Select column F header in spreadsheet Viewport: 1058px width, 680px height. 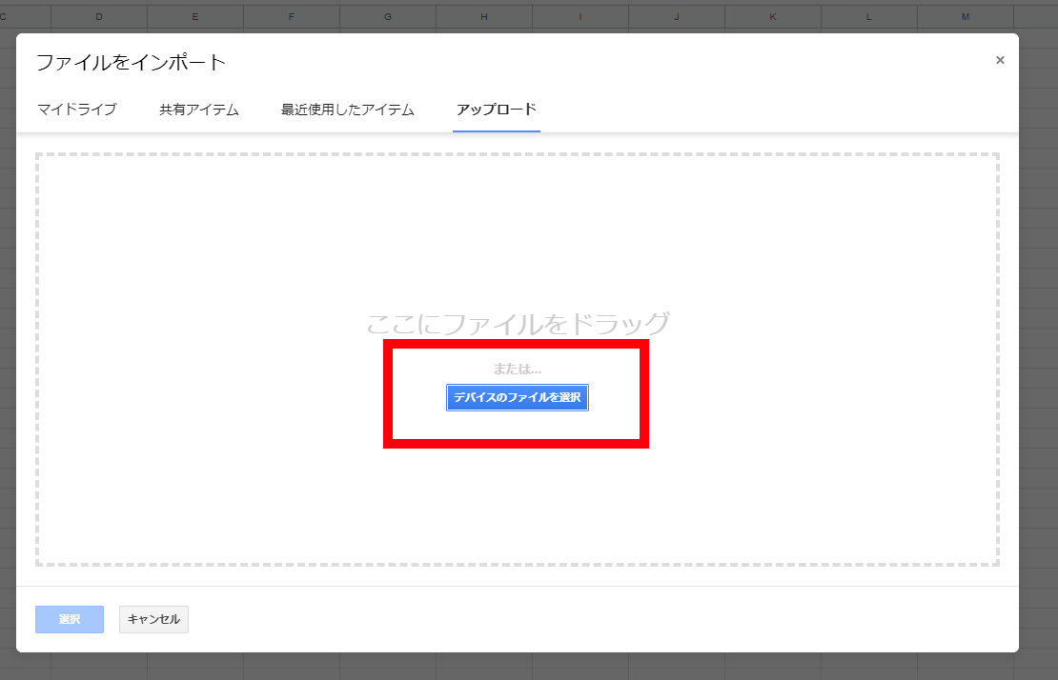pyautogui.click(x=292, y=17)
